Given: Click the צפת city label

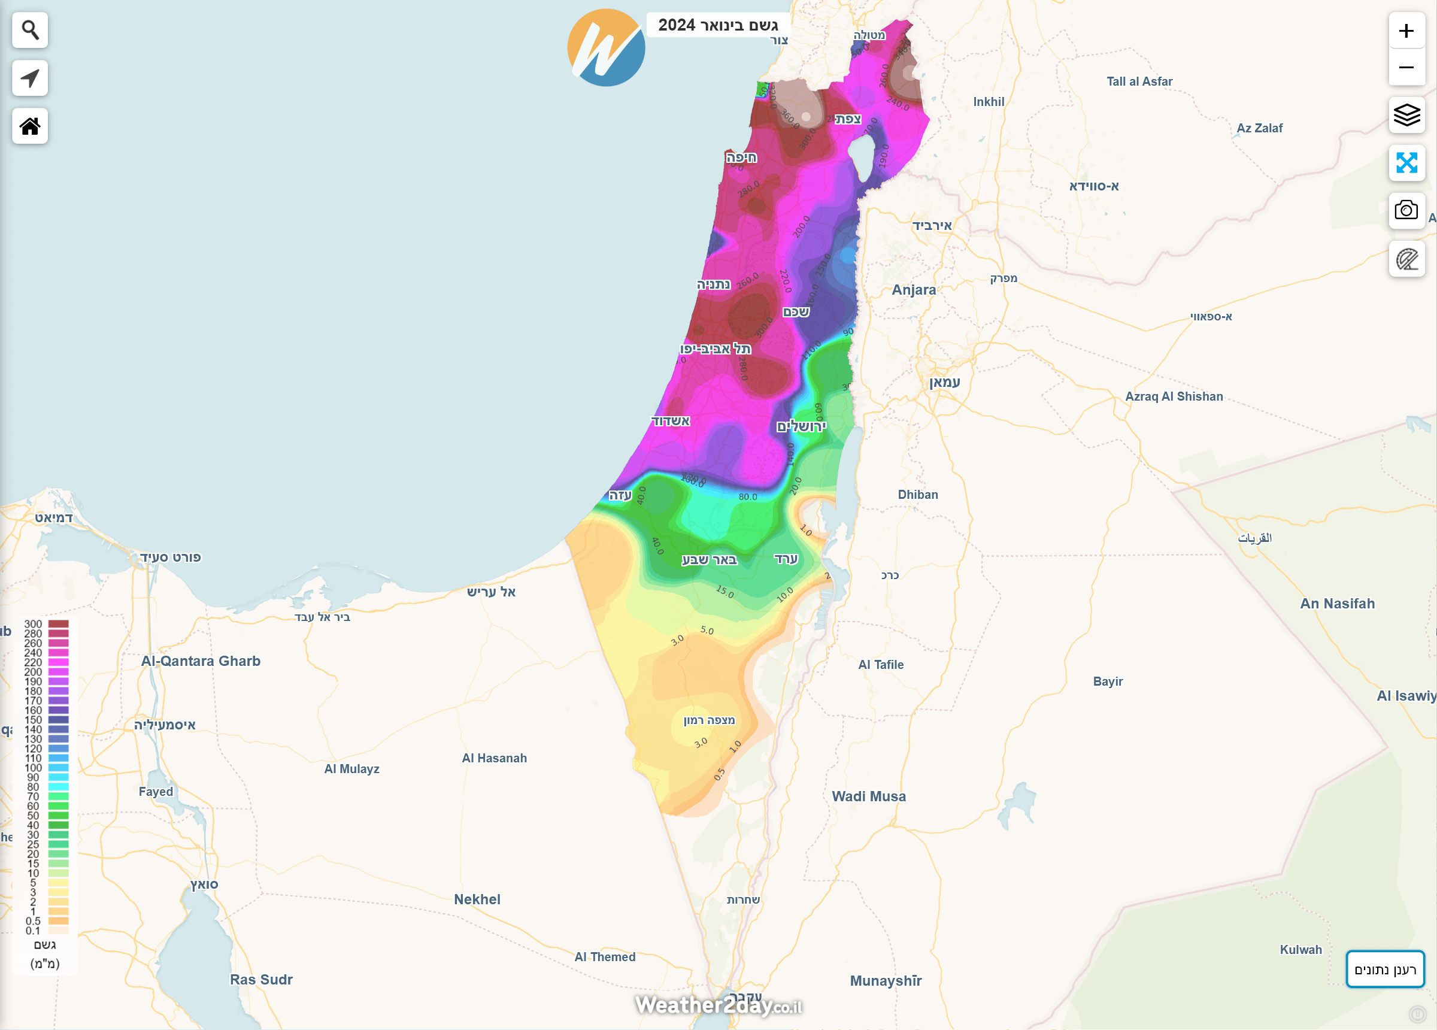Looking at the screenshot, I should [848, 119].
